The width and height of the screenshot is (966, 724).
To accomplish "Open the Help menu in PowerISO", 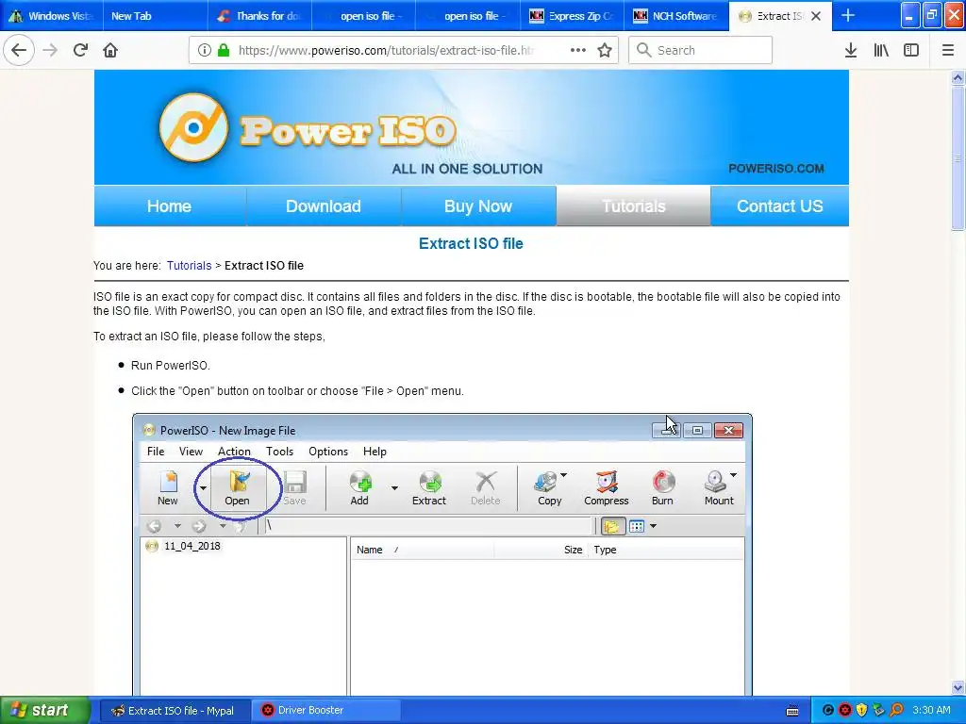I will click(375, 452).
